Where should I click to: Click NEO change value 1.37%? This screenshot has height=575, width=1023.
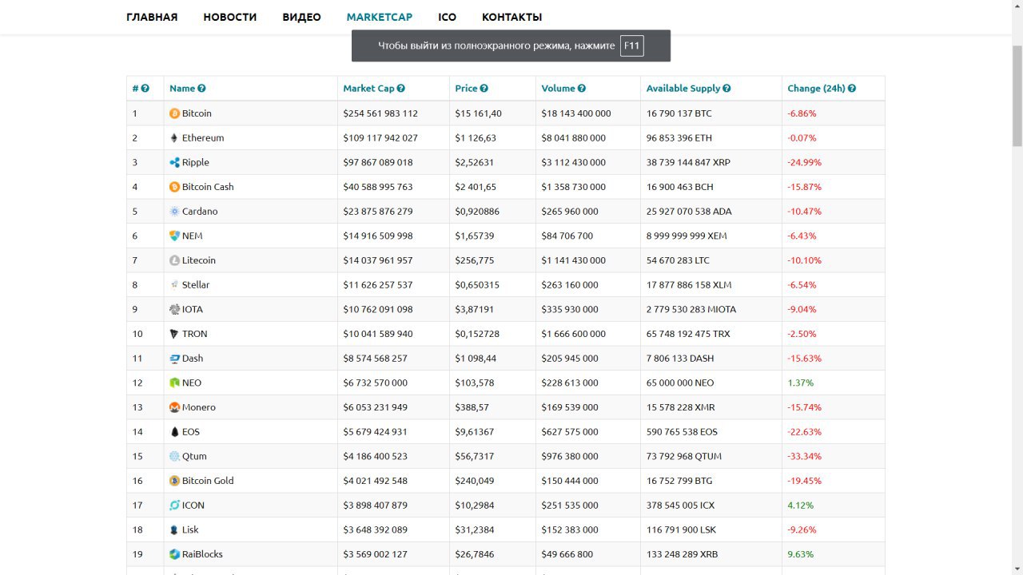[800, 383]
